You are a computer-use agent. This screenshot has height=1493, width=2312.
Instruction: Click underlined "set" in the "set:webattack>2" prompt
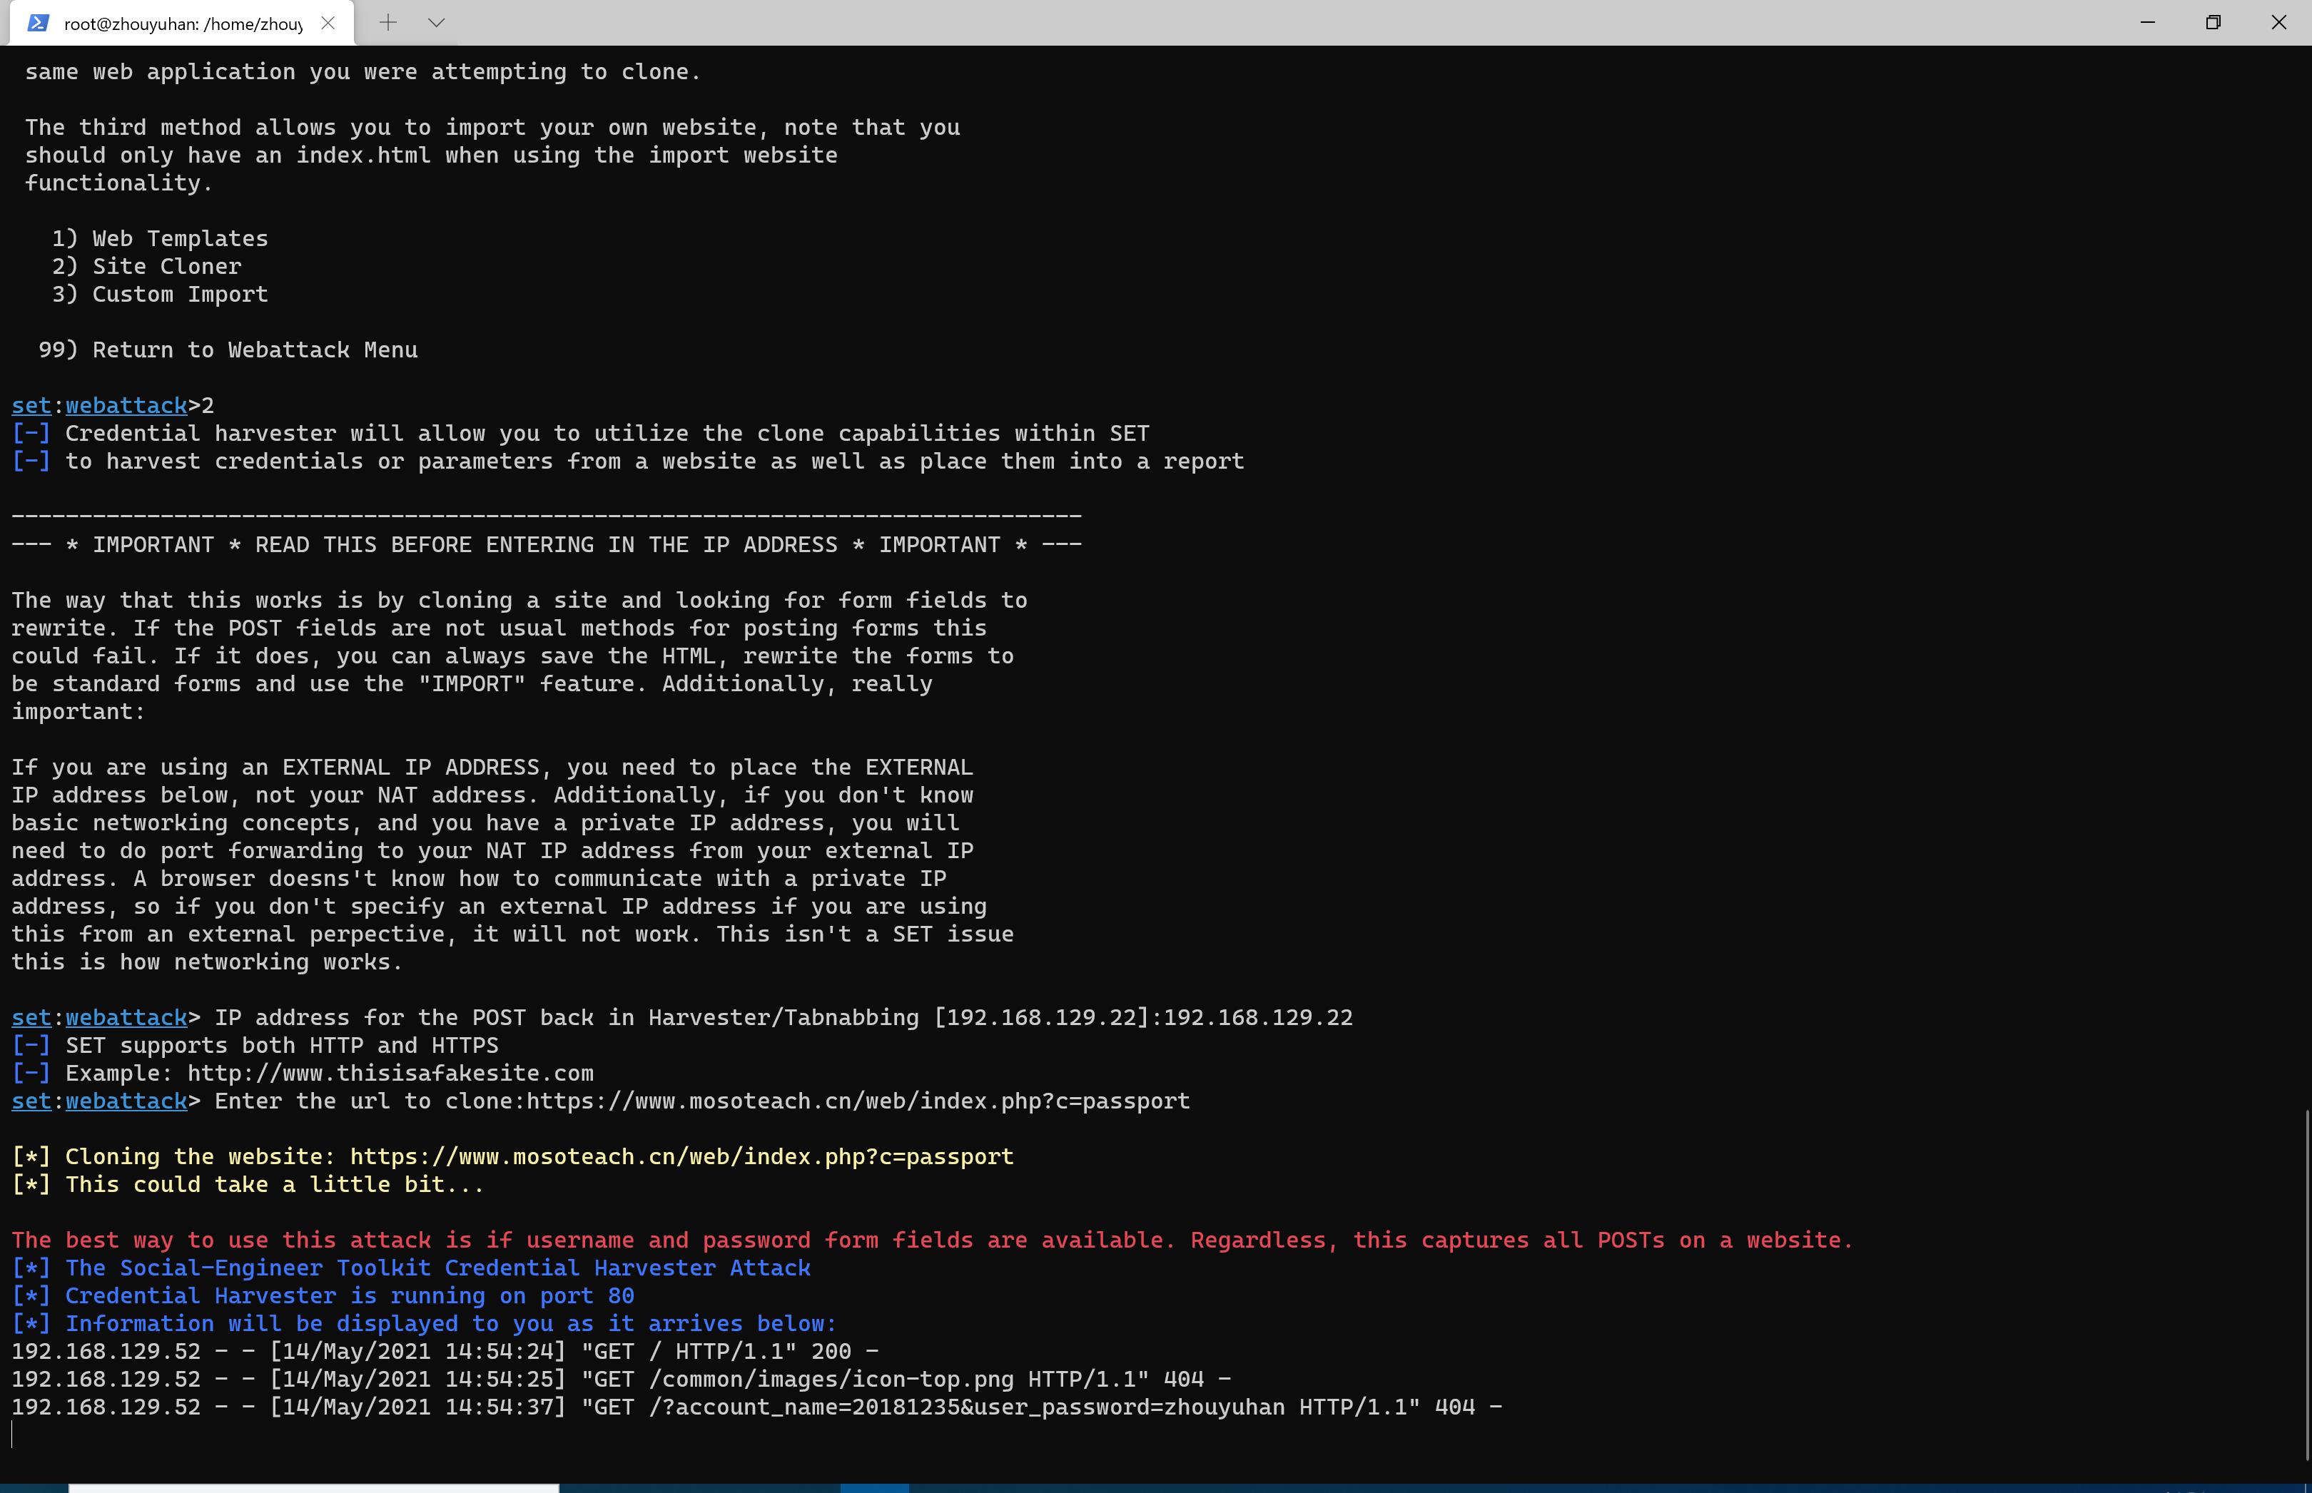pos(31,405)
